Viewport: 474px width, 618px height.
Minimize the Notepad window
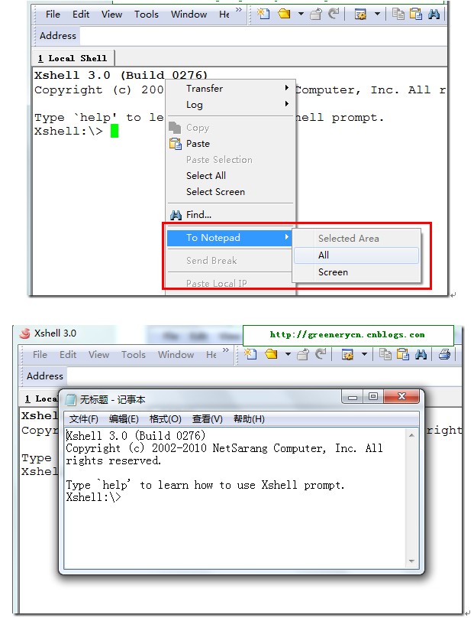[x=352, y=397]
